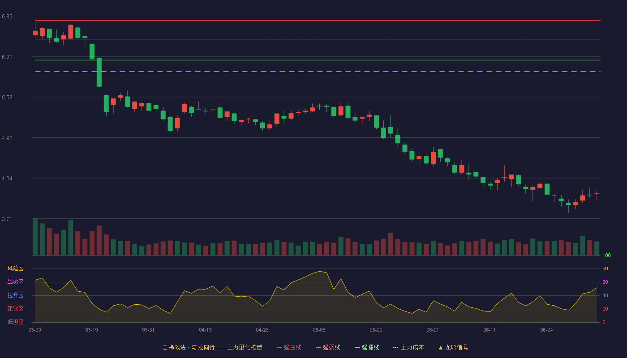Click the 40 indicator axis value

(605, 295)
